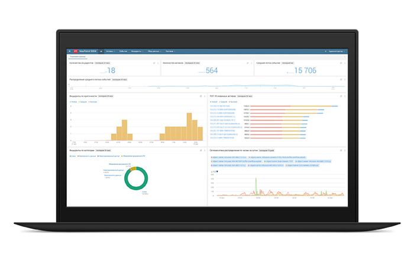Open the Администратор user dropdown
This screenshot has width=414, height=263.
pos(337,51)
